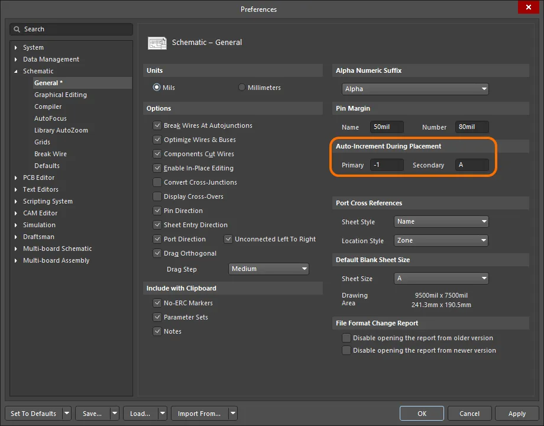544x426 pixels.
Task: Open the Import From split-button dropdown arrow
Action: 232,413
